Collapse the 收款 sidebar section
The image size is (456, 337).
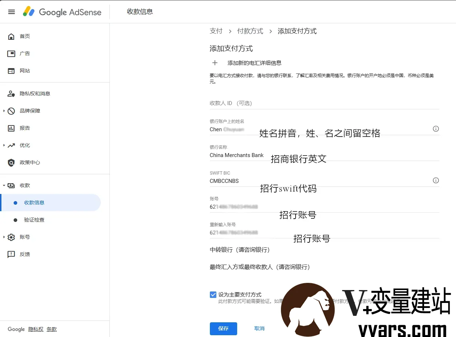click(4, 186)
